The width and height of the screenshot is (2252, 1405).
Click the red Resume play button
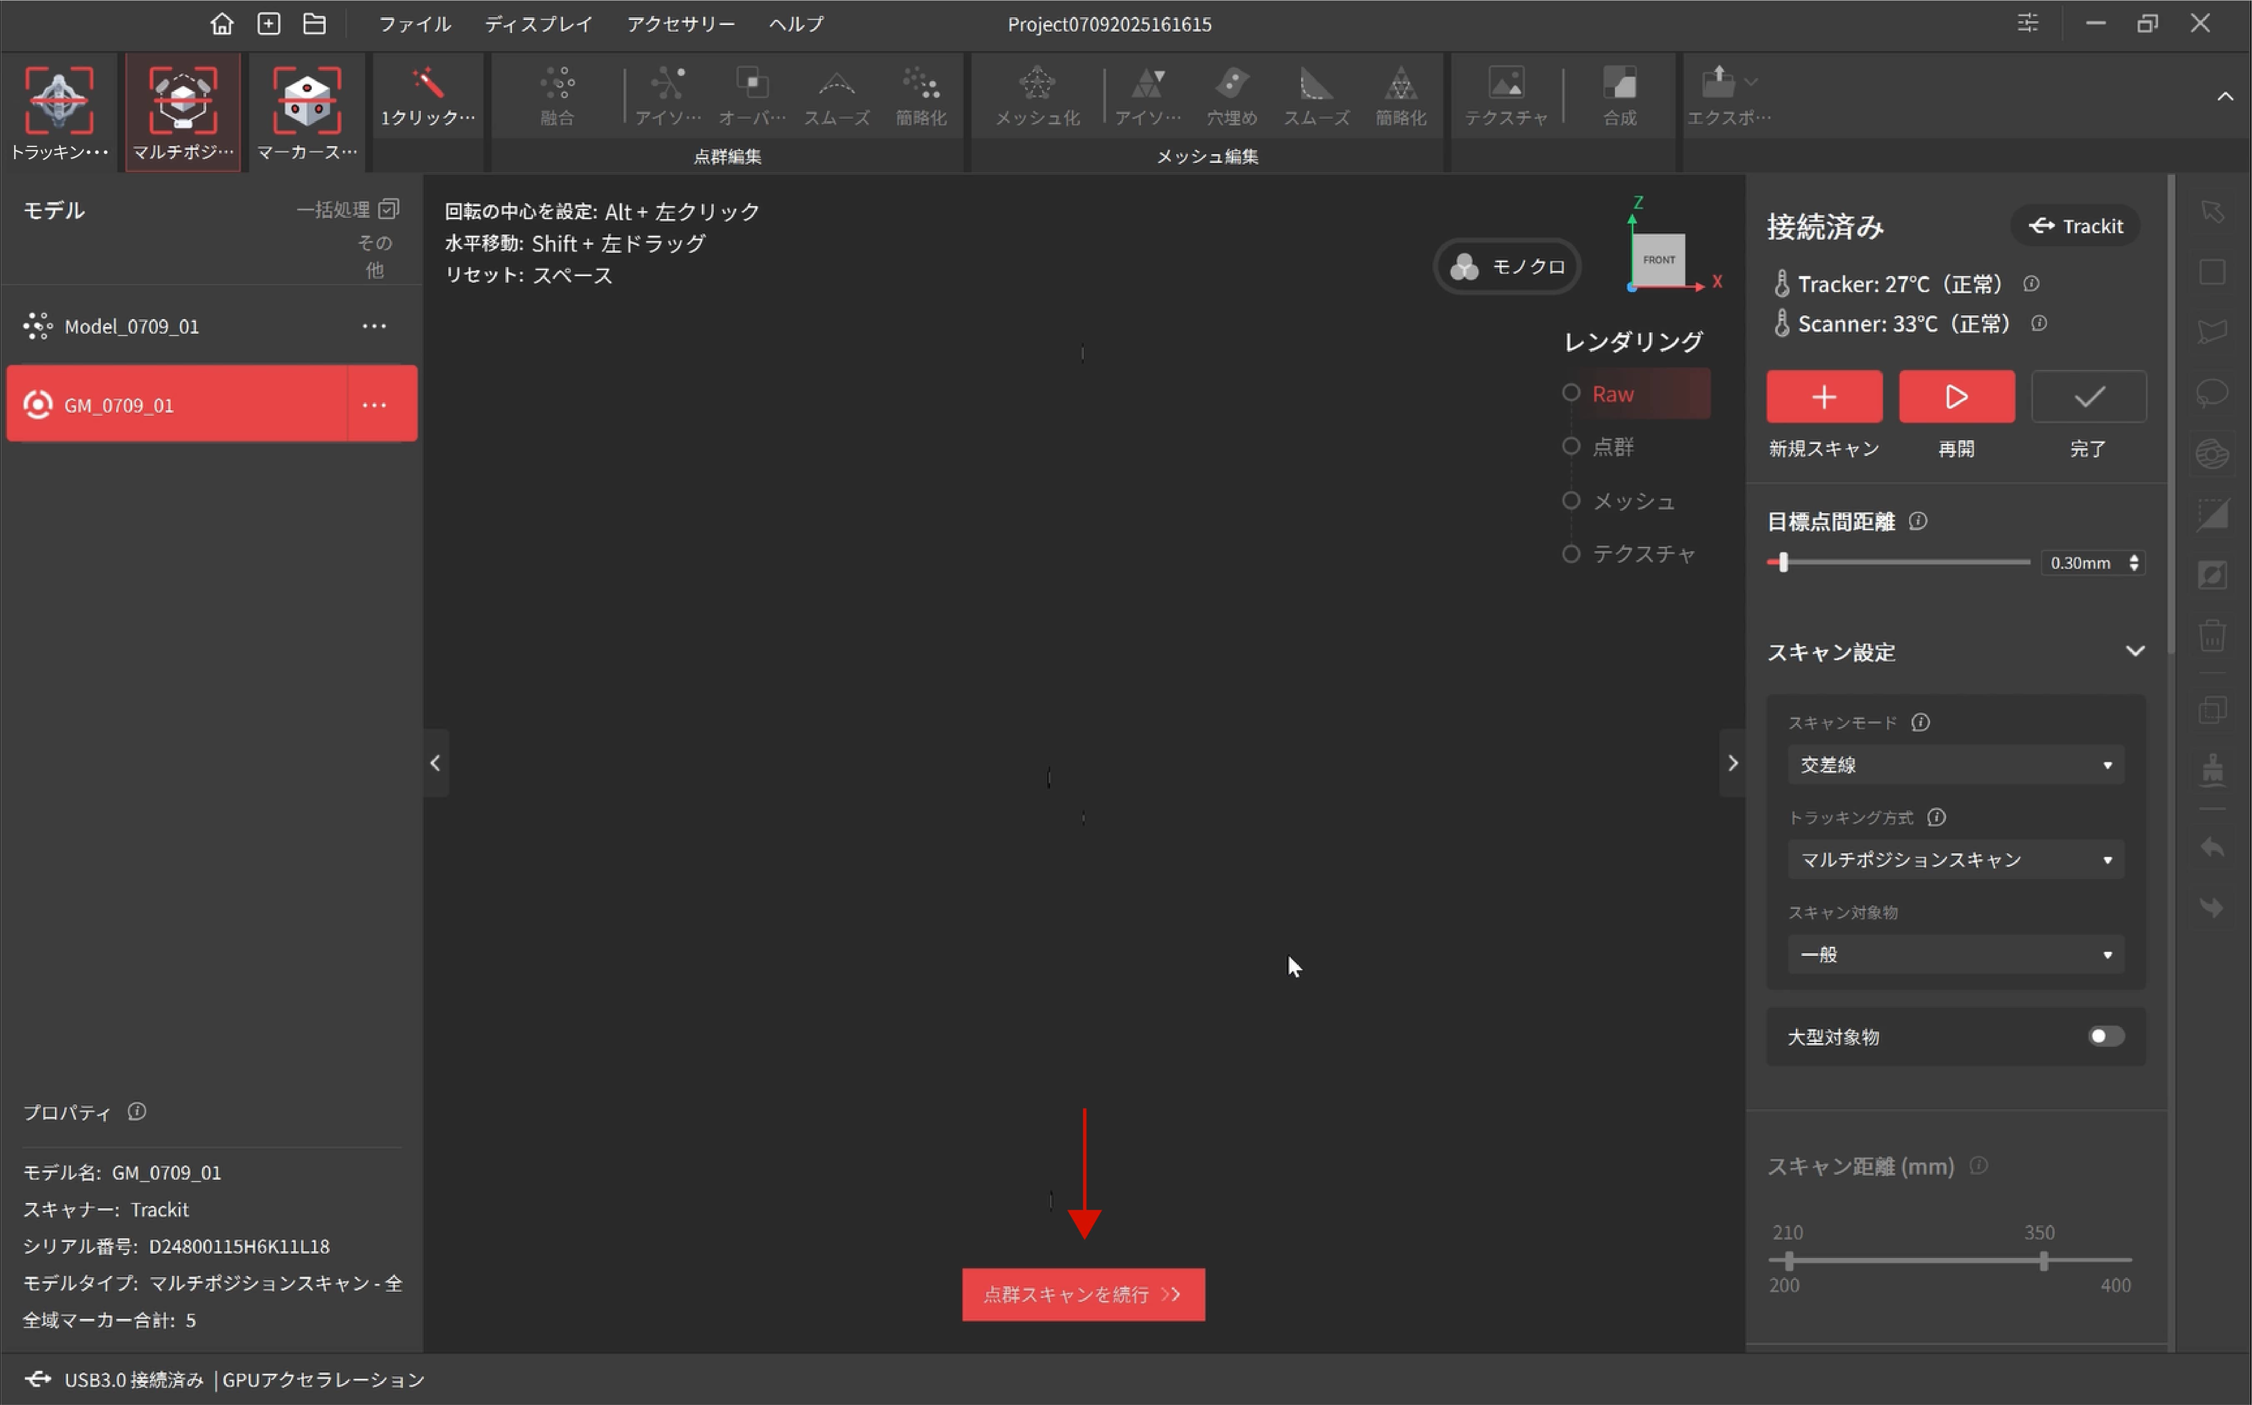tap(1957, 398)
